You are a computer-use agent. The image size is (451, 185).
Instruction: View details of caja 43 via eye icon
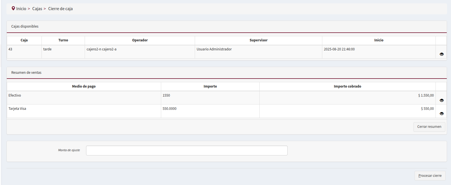coord(441,54)
